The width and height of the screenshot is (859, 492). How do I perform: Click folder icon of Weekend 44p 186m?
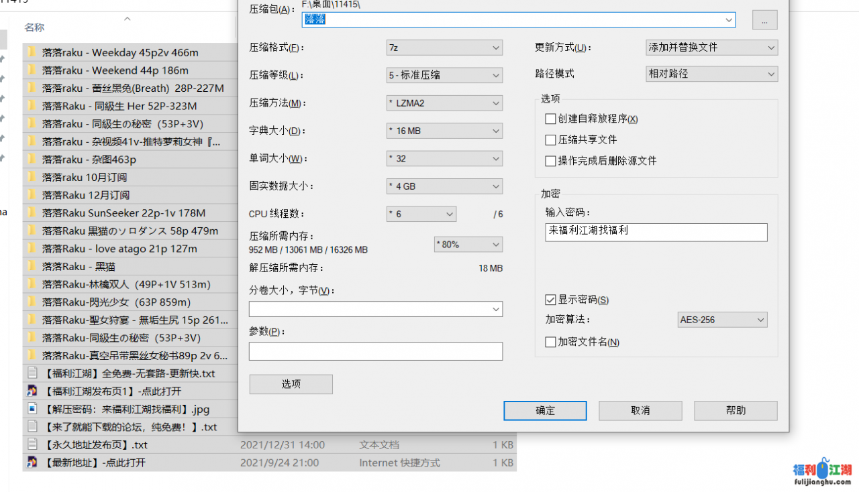pos(32,70)
